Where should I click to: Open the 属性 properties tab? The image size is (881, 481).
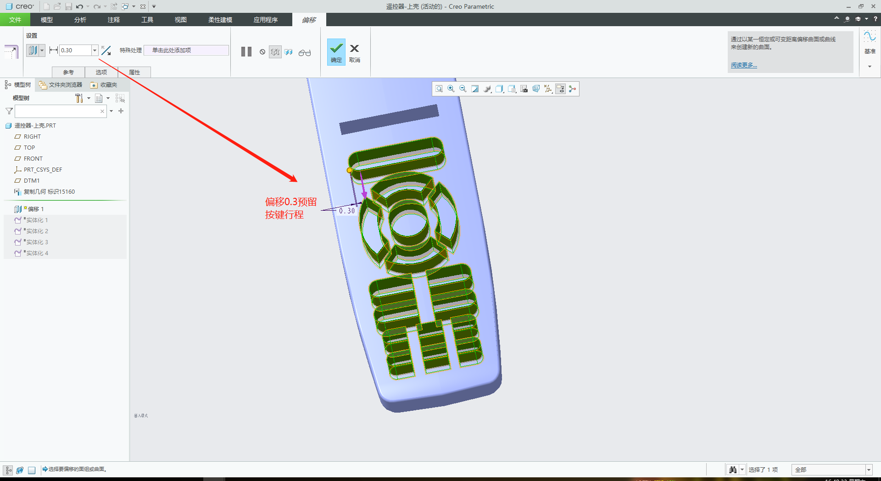click(x=134, y=72)
